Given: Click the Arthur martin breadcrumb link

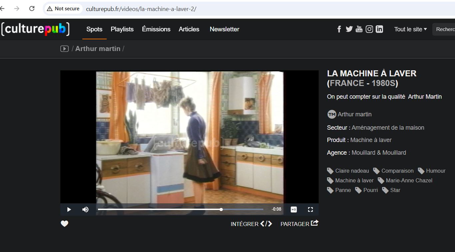Looking at the screenshot, I should click(x=98, y=49).
